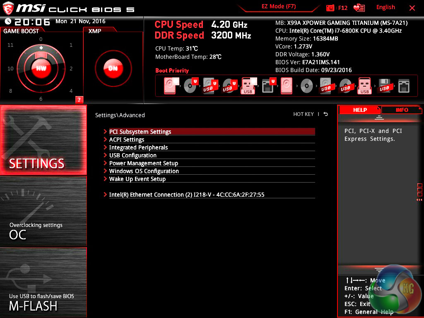
Task: Switch to the INFO tab
Action: pyautogui.click(x=402, y=110)
